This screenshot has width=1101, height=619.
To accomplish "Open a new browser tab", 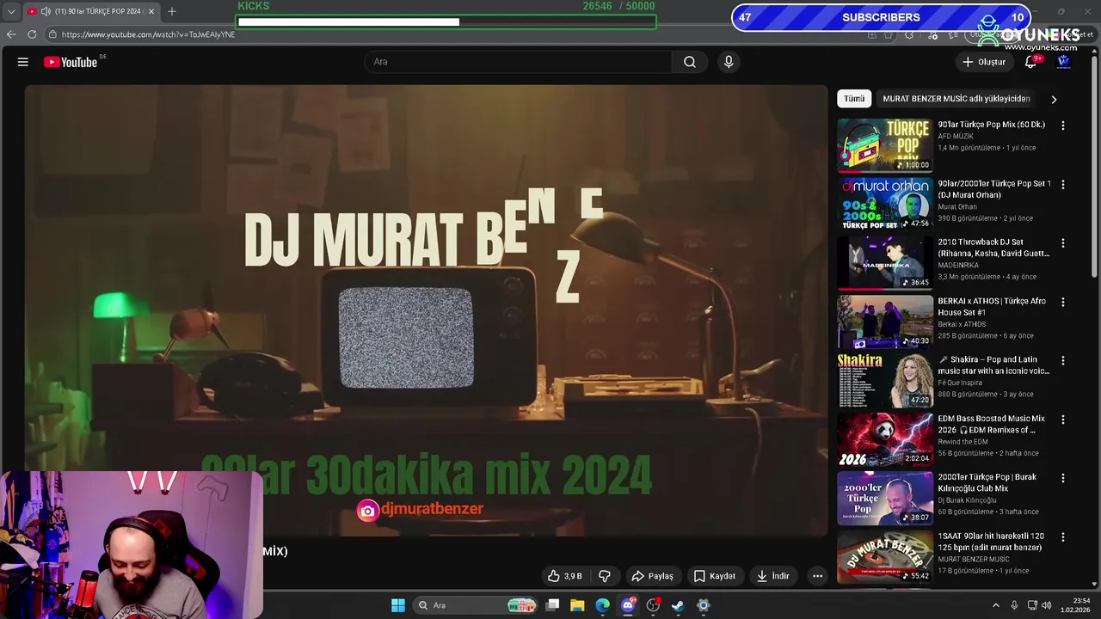I will (x=172, y=11).
